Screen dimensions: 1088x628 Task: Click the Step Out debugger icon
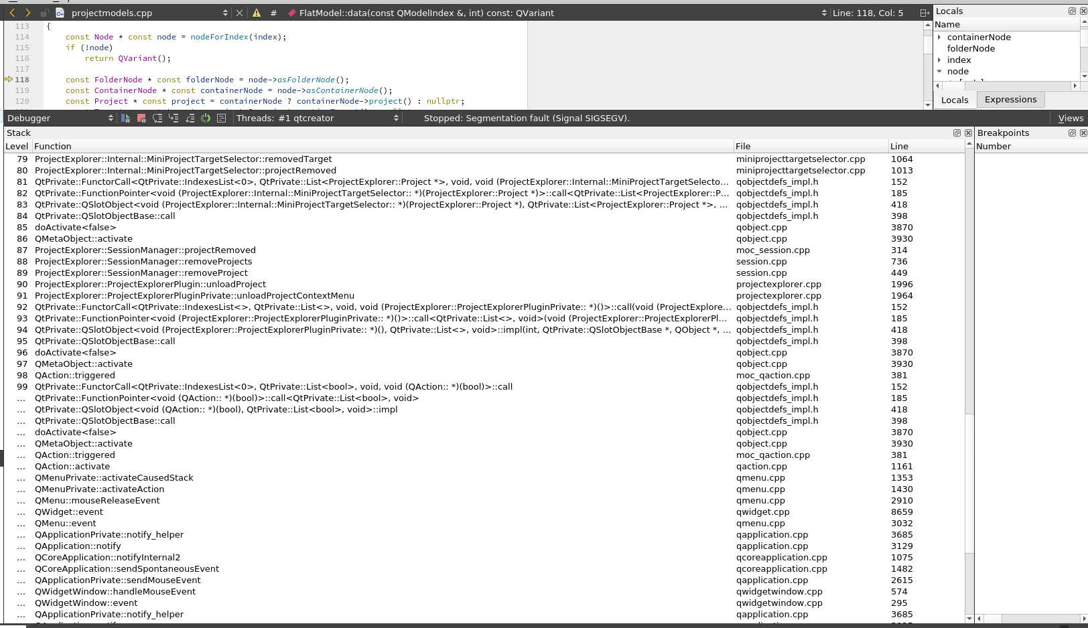coord(190,118)
